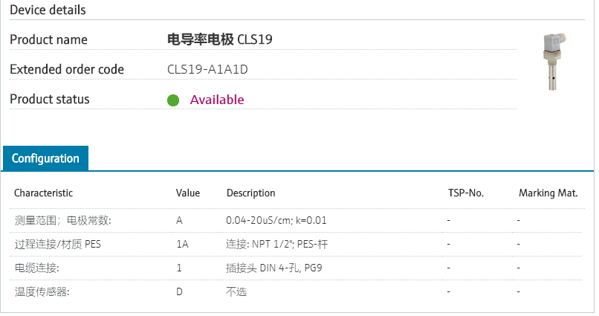
Task: Switch to the Configuration tab
Action: pos(45,158)
